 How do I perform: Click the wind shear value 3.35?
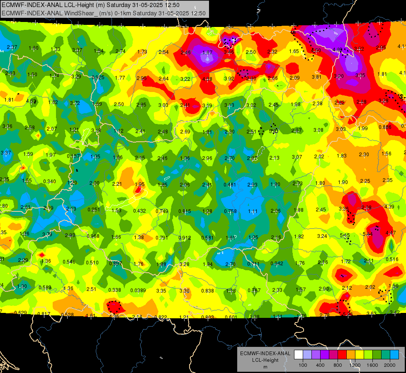(161, 291)
